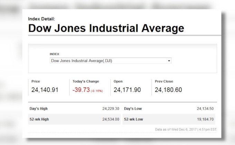Select the Day's High value 24,229.30
The height and width of the screenshot is (145, 235).
(x=111, y=108)
